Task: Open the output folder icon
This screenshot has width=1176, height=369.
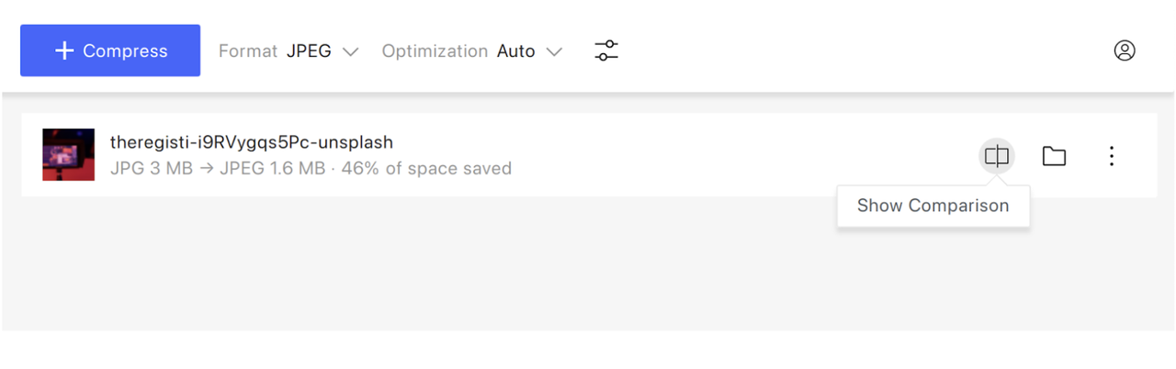Action: pyautogui.click(x=1054, y=156)
